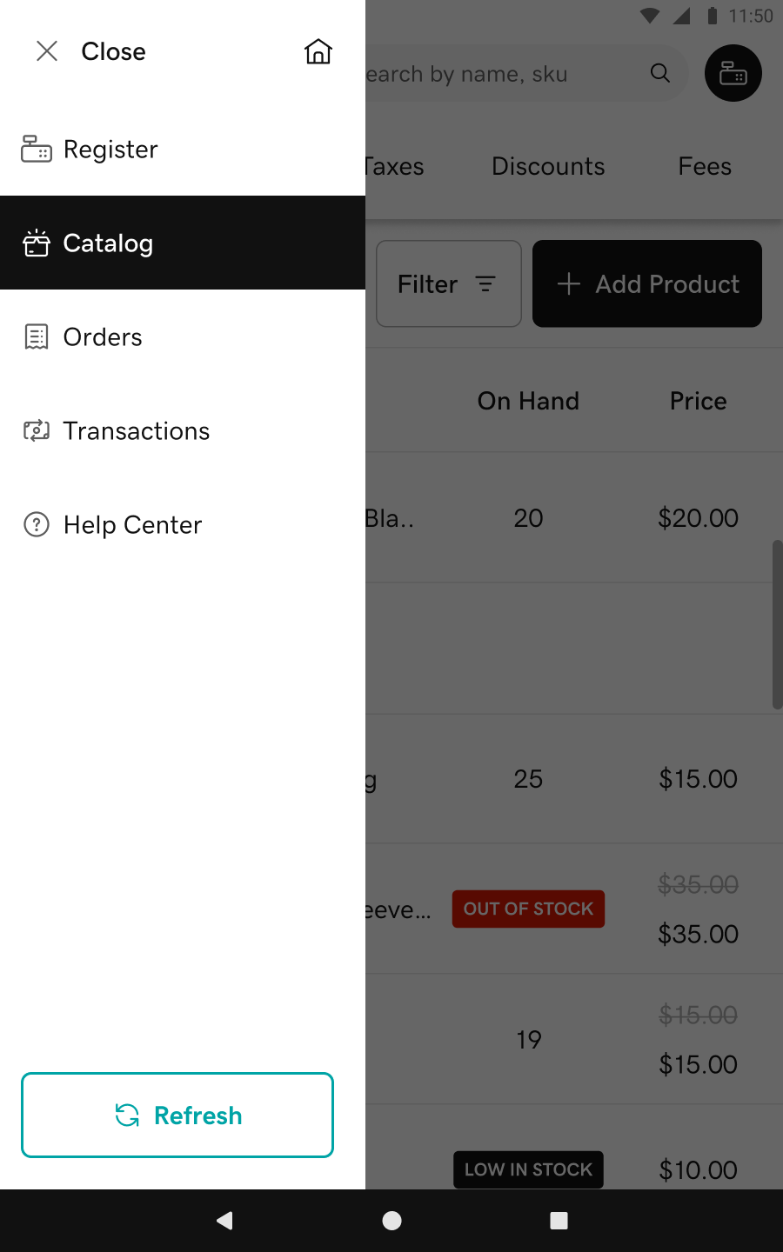Tap the search magnifier icon

point(660,74)
